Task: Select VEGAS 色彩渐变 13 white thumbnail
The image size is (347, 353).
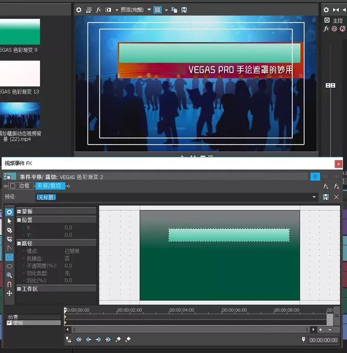Action: (20, 73)
